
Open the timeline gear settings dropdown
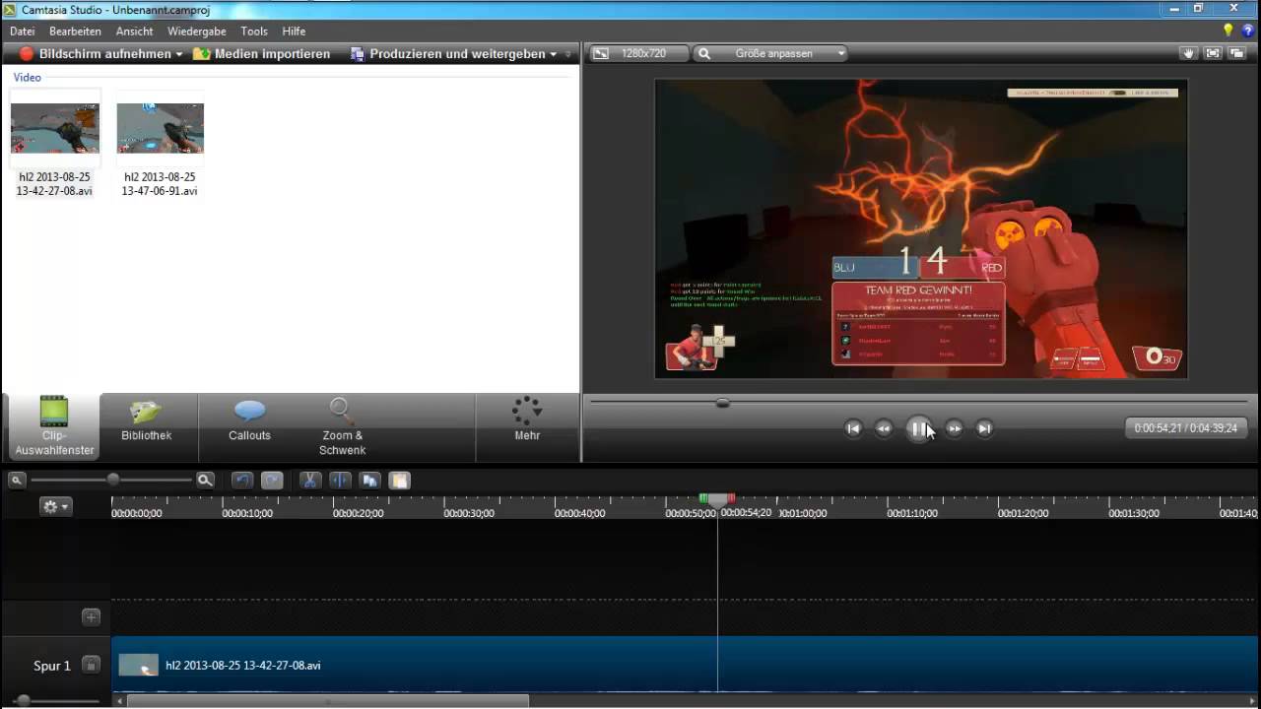click(x=55, y=506)
